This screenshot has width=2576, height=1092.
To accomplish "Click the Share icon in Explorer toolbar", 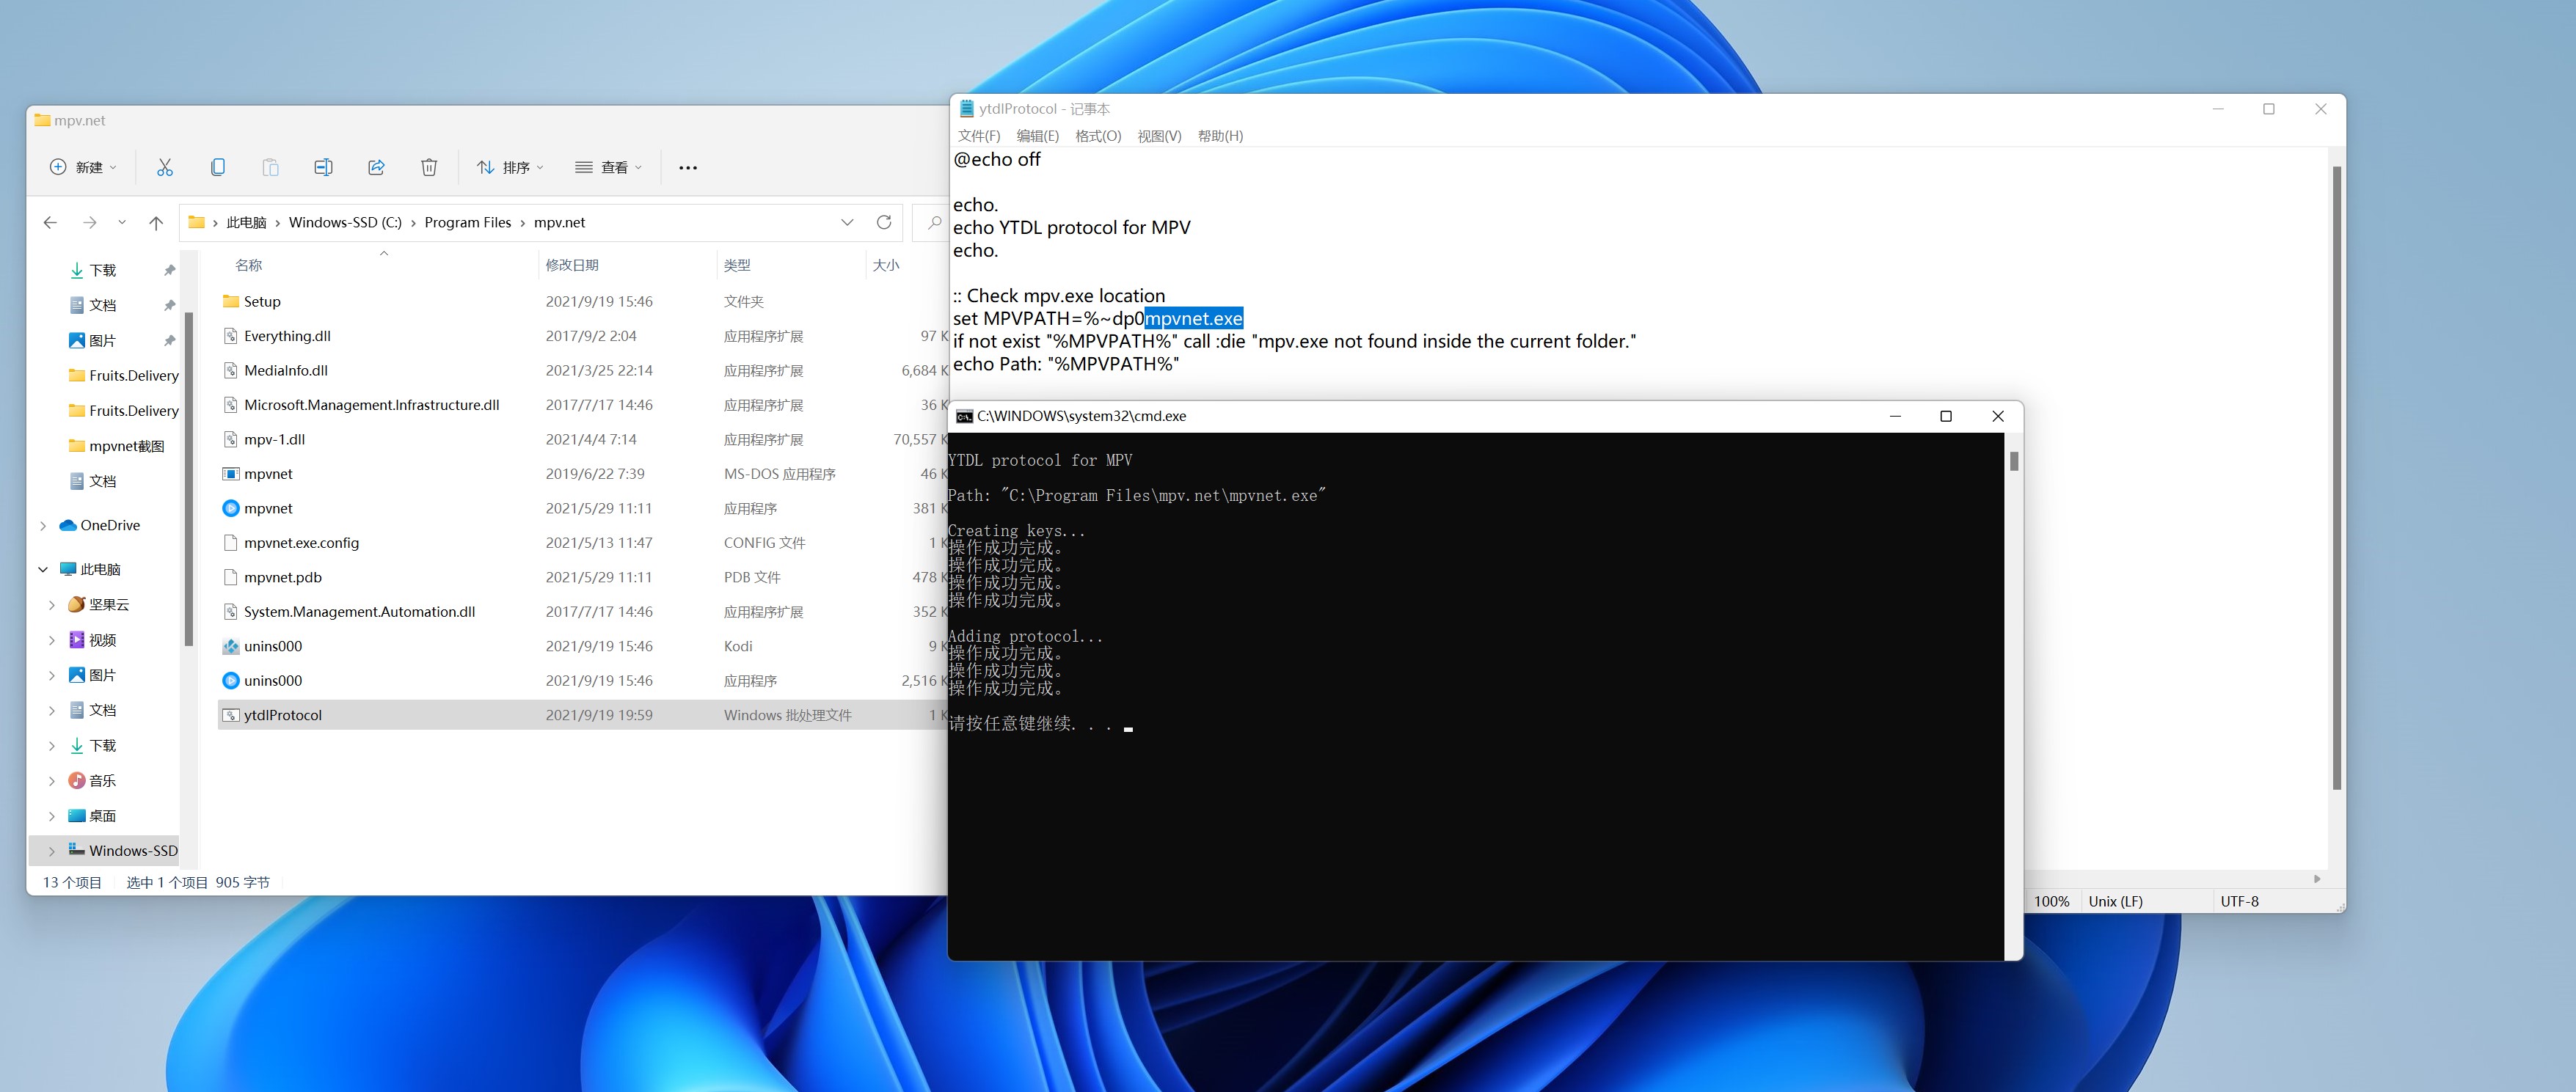I will [376, 167].
